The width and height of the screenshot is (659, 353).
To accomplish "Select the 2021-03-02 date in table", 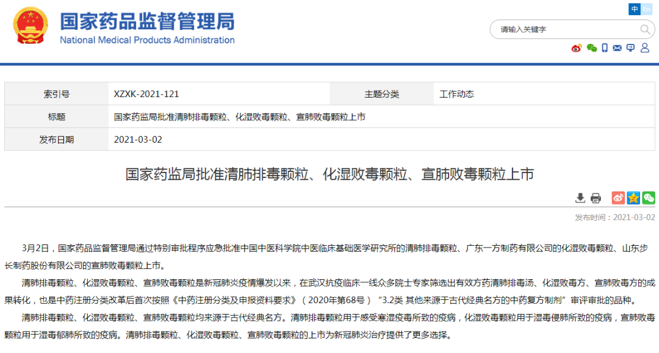I will tap(138, 140).
